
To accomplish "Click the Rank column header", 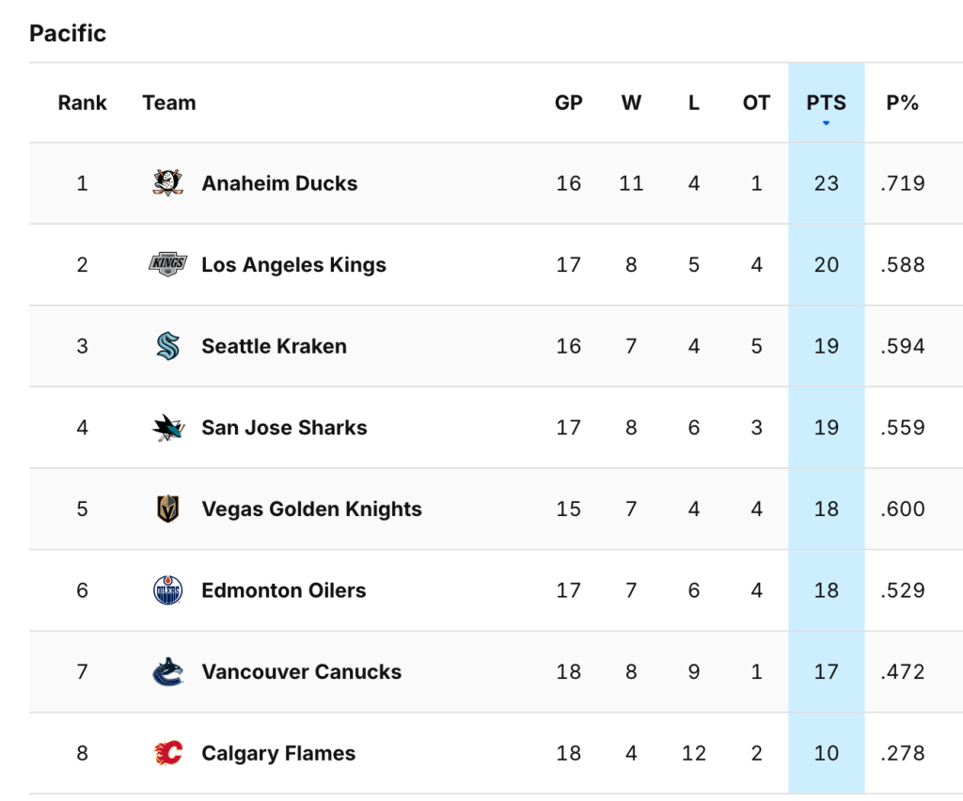I will pyautogui.click(x=83, y=102).
